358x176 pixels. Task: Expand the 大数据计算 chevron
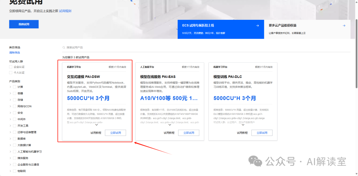click(x=10, y=145)
